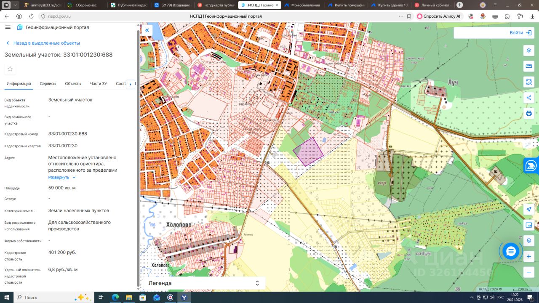This screenshot has height=303, width=539.
Task: Open the Yandex account icon in toolbar
Action: pos(19,16)
